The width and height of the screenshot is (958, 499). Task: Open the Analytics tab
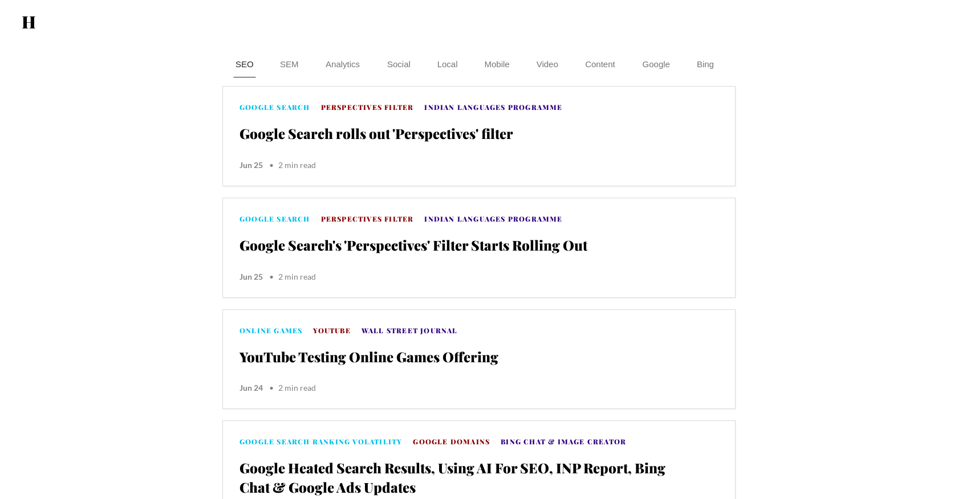[343, 64]
